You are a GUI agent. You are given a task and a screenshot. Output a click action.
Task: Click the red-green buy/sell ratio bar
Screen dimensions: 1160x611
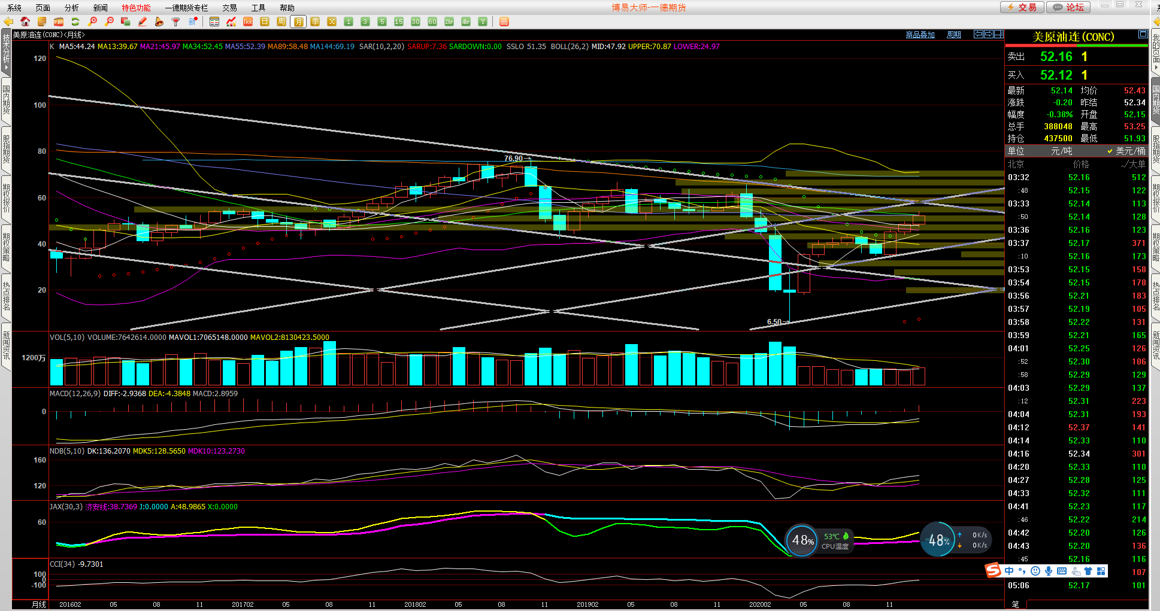(1076, 45)
